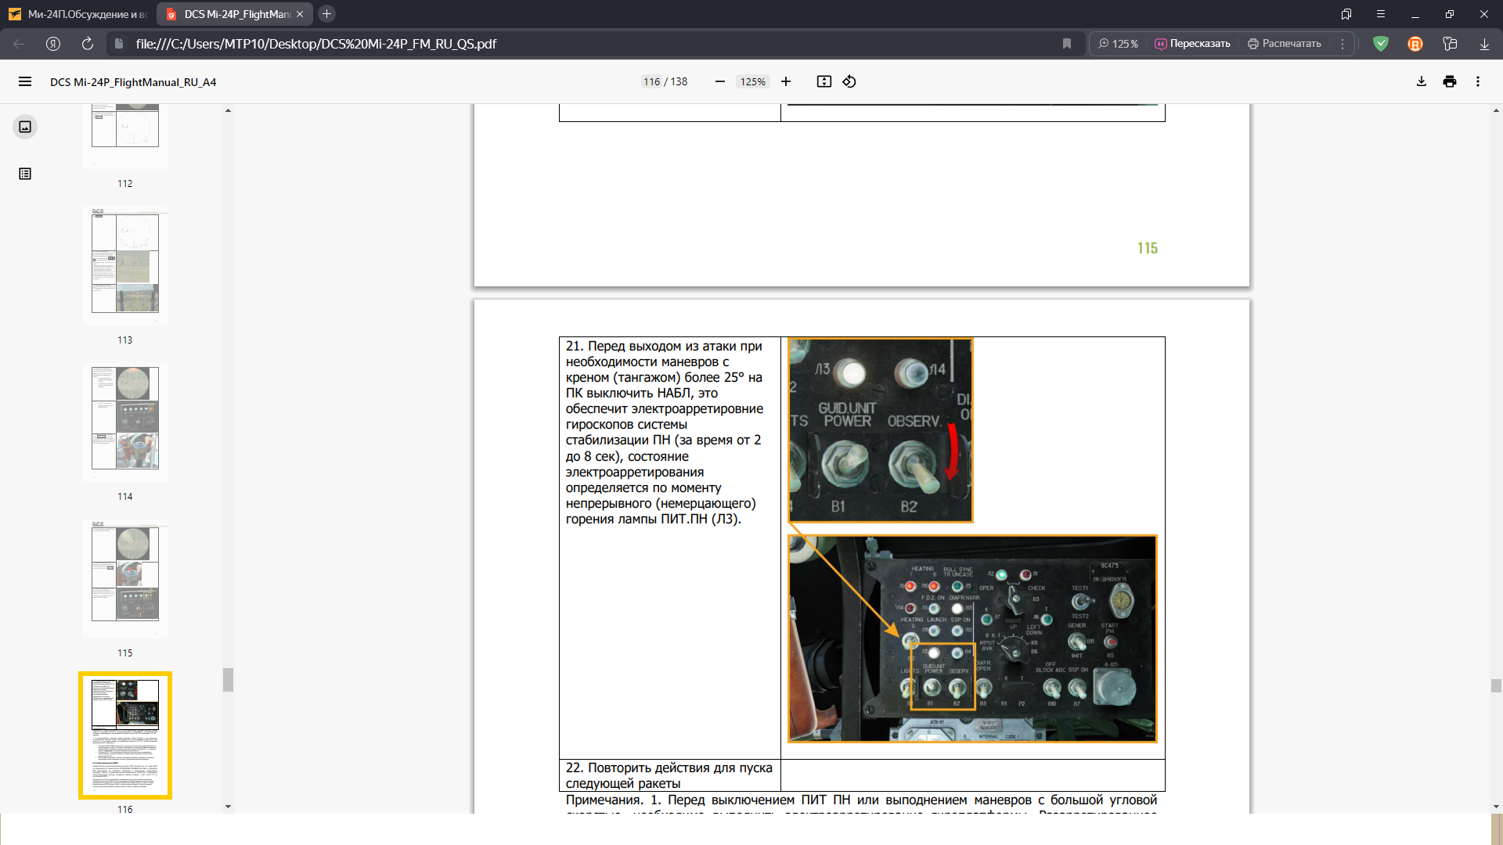Viewport: 1503px width, 845px height.
Task: Expand the address bar extra options
Action: click(1343, 44)
